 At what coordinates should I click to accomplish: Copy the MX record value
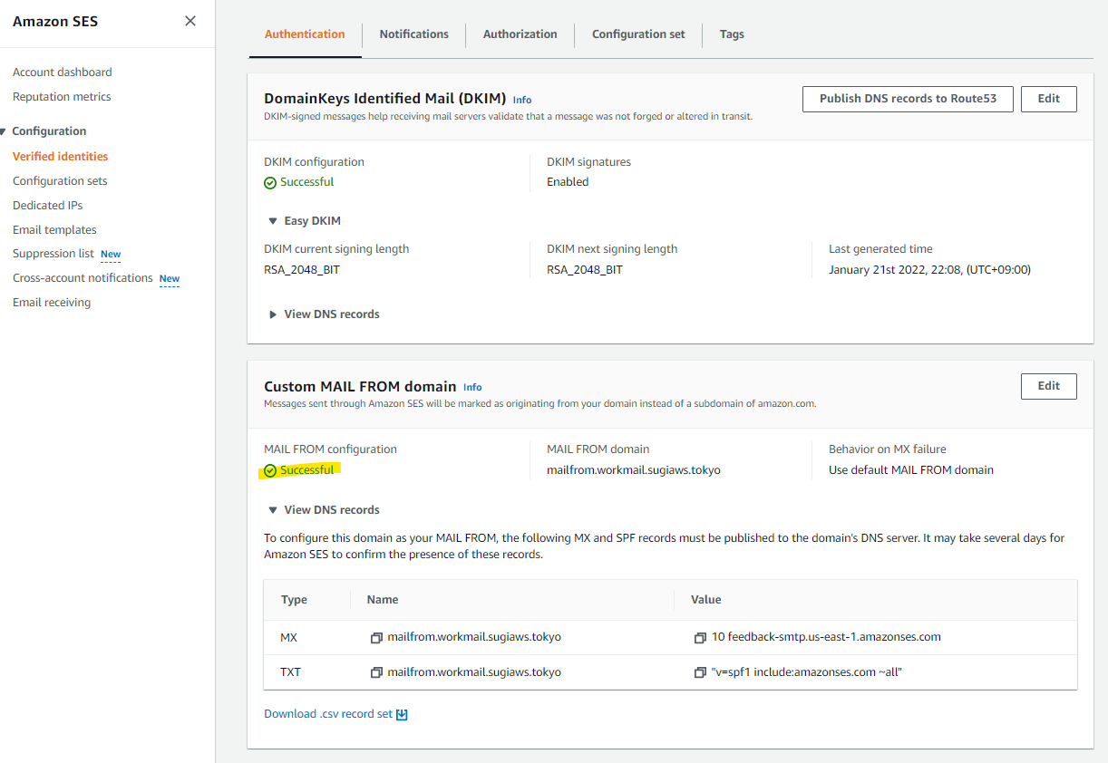coord(700,637)
